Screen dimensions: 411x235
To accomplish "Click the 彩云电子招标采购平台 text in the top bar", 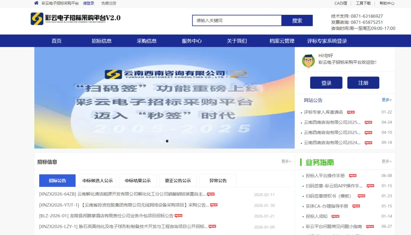I will click(60, 3).
